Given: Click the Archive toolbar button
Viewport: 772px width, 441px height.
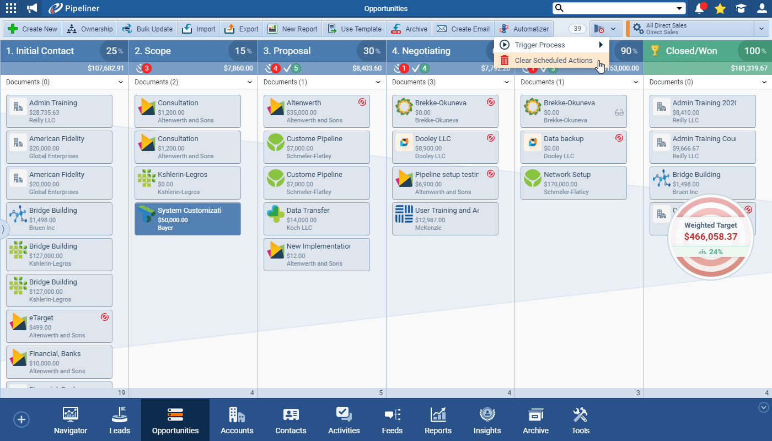Looking at the screenshot, I should click(409, 29).
